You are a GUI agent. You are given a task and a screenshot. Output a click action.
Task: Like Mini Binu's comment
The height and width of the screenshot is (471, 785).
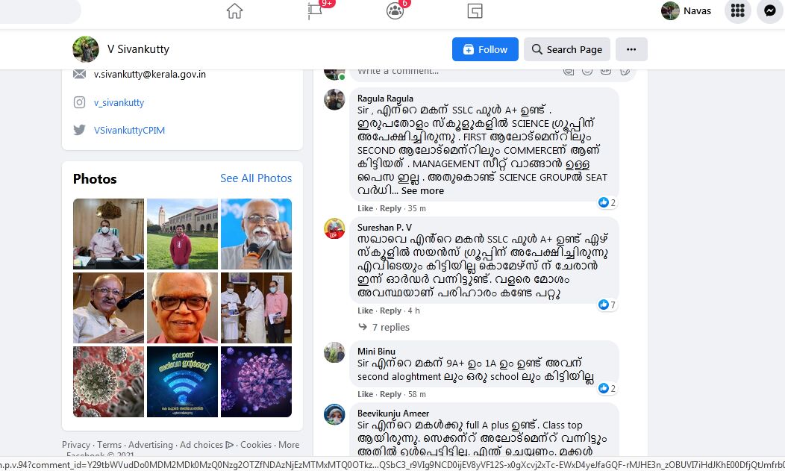[x=365, y=394]
